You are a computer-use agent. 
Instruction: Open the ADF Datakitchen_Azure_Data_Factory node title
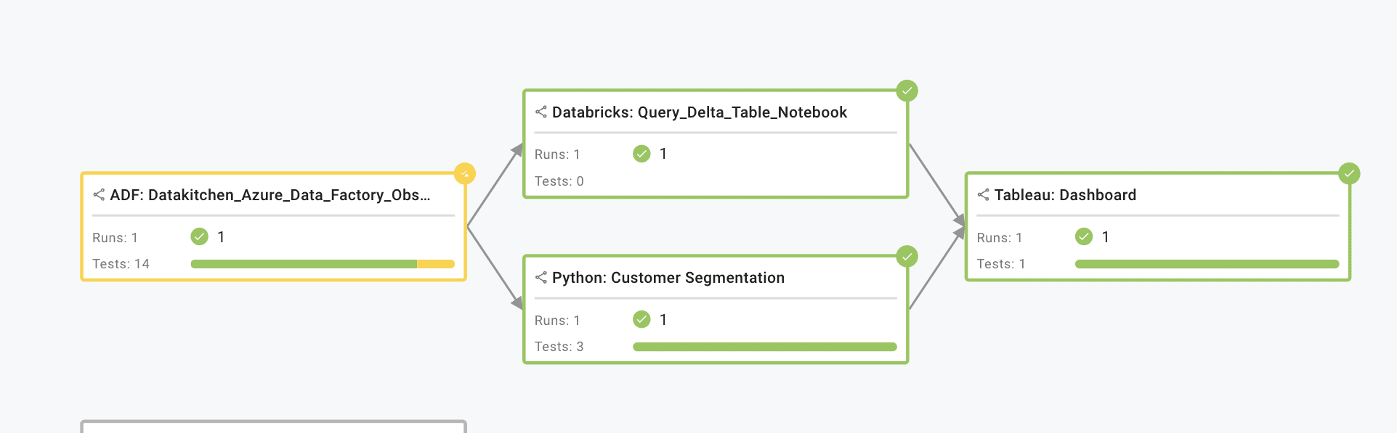click(x=270, y=195)
